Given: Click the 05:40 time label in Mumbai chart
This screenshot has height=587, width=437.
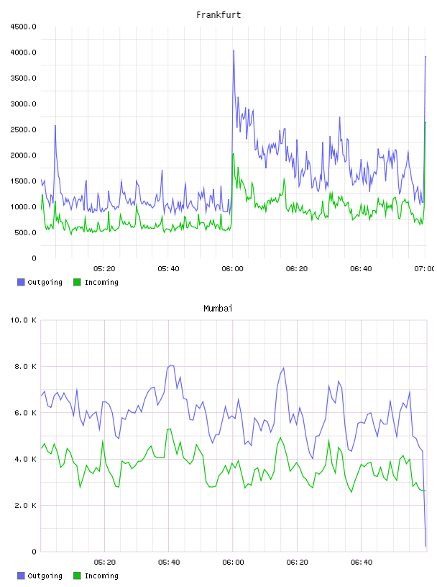Looking at the screenshot, I should pyautogui.click(x=169, y=563).
